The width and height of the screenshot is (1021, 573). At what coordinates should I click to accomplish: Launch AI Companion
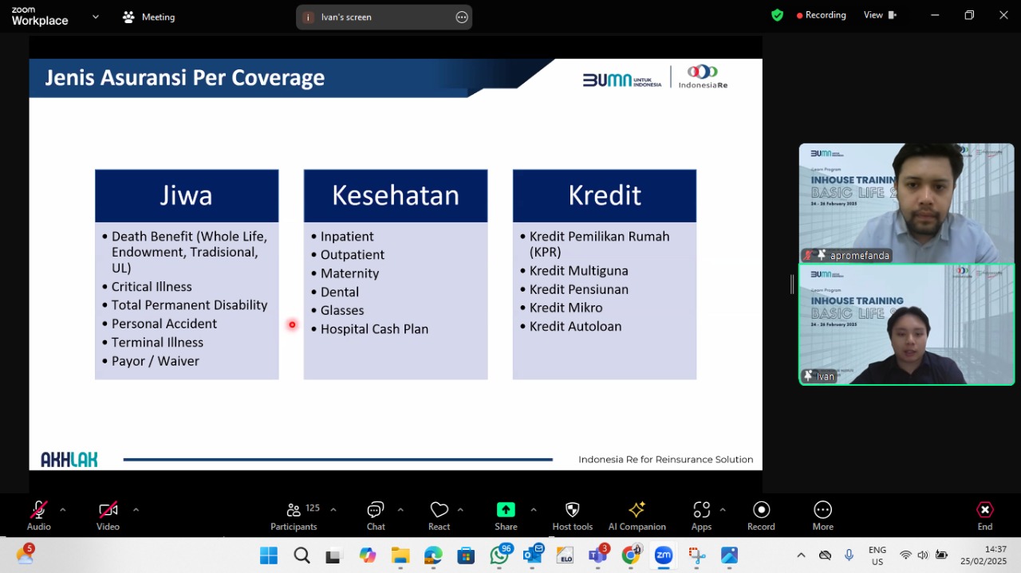point(637,516)
